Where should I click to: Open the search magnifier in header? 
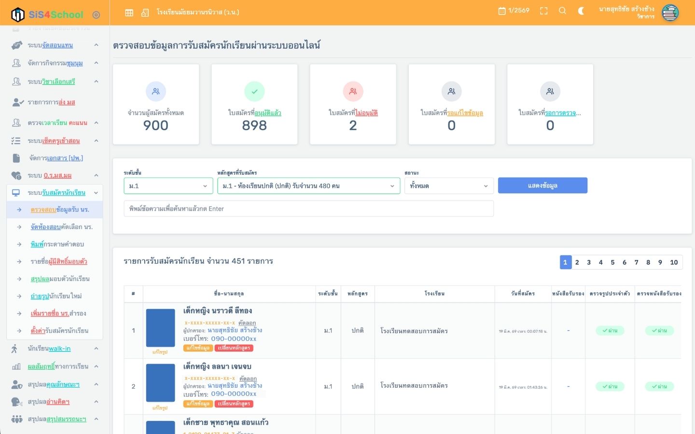click(x=562, y=11)
